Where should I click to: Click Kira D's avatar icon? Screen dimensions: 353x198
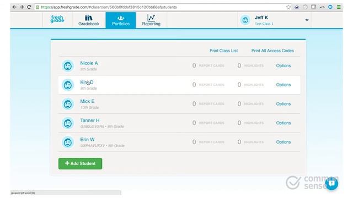pos(68,85)
